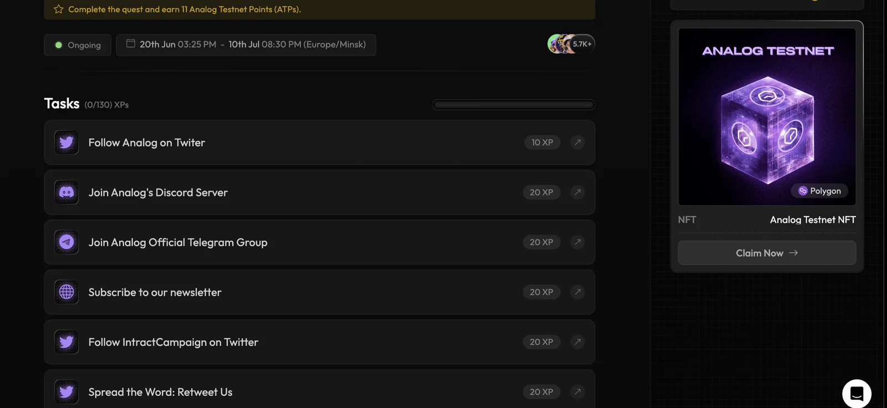
Task: Expand the Follow IntractCampaign on Twitter task
Action: click(319, 342)
